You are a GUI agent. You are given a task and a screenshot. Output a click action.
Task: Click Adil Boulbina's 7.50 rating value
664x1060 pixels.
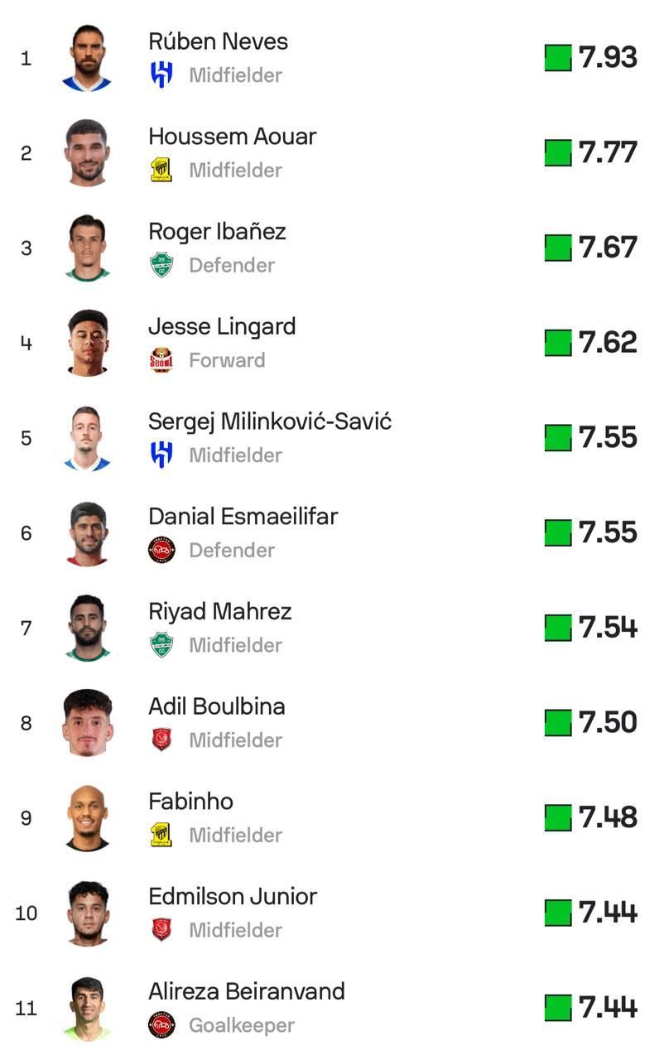(x=608, y=722)
